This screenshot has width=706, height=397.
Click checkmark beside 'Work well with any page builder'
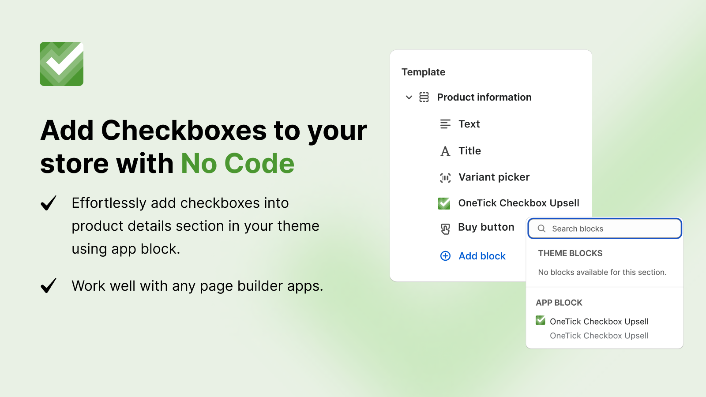click(49, 285)
